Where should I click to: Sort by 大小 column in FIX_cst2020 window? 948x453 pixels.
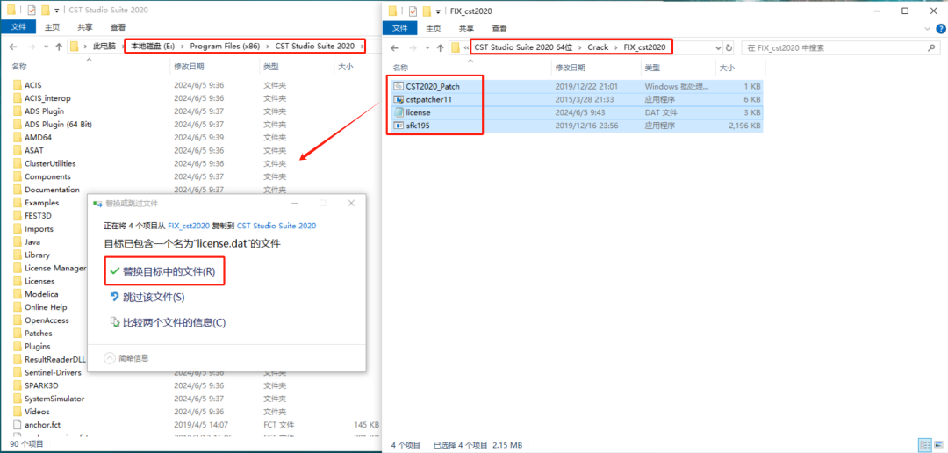tap(727, 67)
